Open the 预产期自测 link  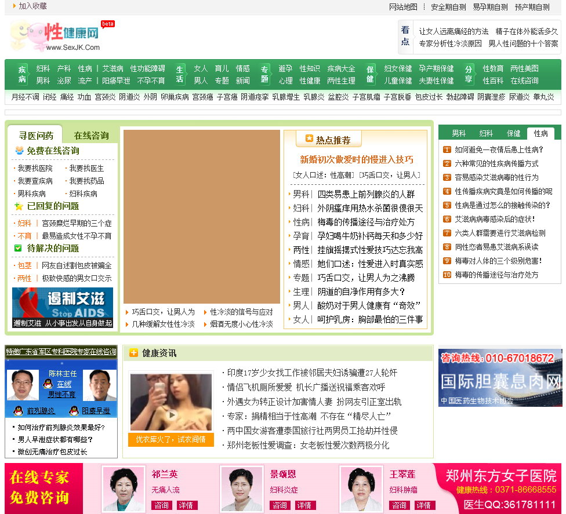532,7
